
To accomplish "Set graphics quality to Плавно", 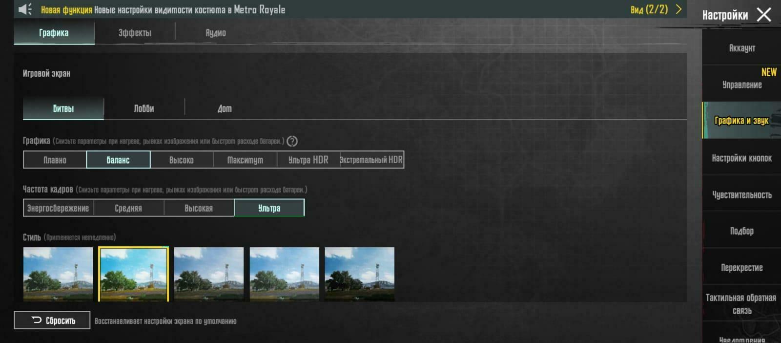I will coord(55,160).
